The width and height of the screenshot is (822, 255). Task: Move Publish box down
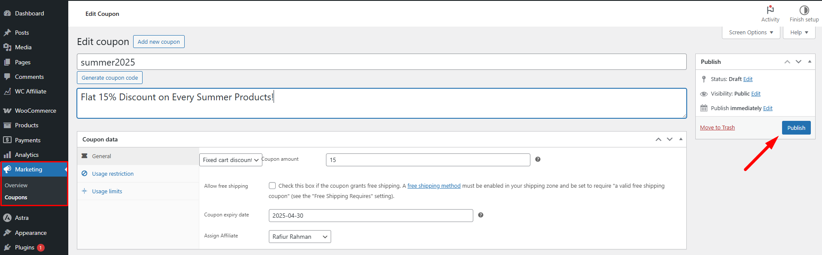(x=798, y=62)
